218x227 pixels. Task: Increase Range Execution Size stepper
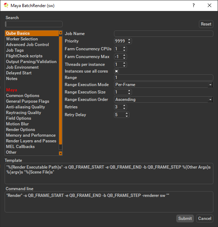coord(129,91)
